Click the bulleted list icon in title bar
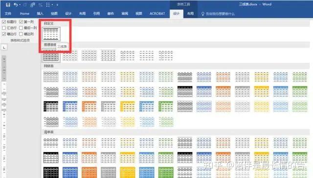313x178 pixels. tap(48, 4)
